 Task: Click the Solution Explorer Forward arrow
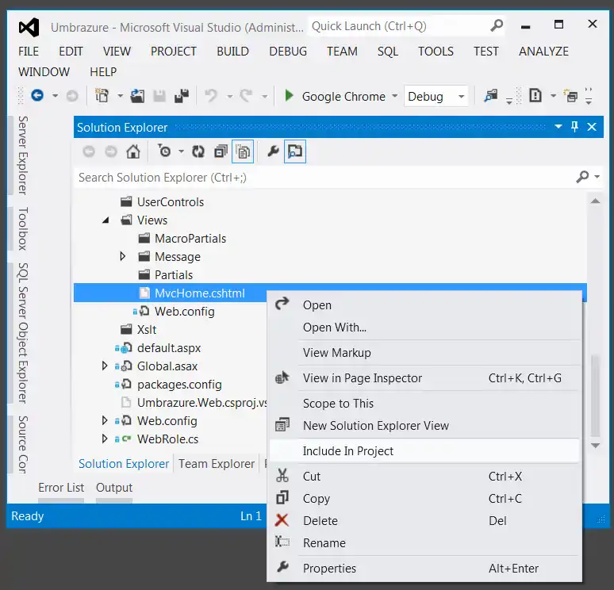tap(111, 151)
